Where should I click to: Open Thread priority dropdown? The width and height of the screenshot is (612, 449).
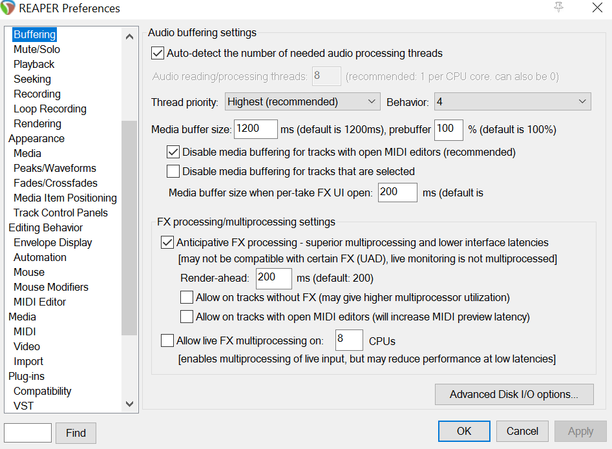click(x=302, y=101)
